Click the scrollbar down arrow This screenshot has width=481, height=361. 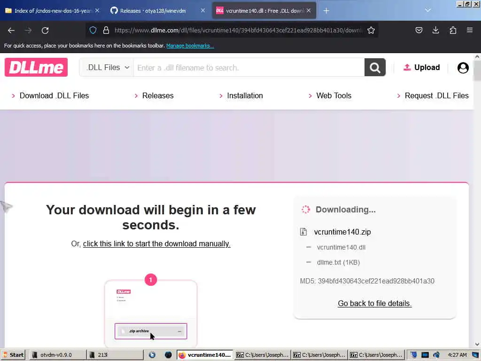tap(477, 344)
